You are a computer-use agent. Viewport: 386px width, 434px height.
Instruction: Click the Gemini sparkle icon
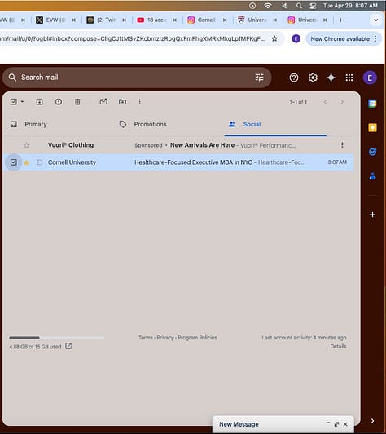[x=331, y=77]
